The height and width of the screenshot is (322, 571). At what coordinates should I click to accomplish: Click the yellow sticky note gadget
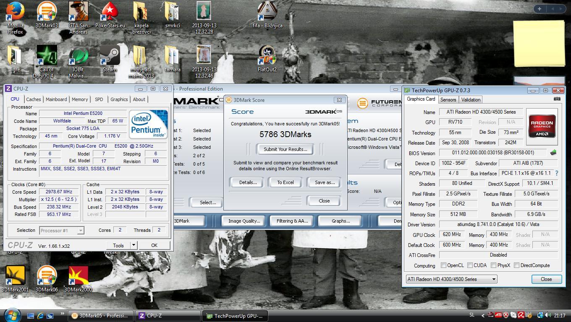tap(539, 44)
